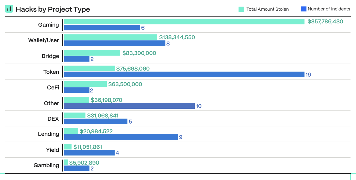Image resolution: width=356 pixels, height=180 pixels.
Task: Select the CeFi amount stolen bar
Action: coord(85,84)
